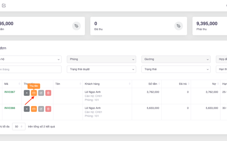Delete invoice INV0366 with trash icon

[x=48, y=109]
